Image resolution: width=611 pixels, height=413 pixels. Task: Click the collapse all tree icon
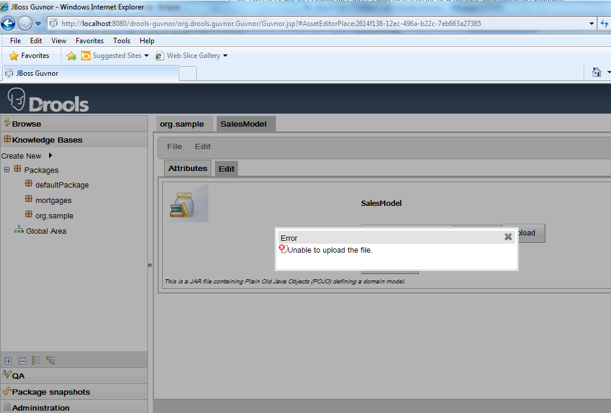coord(22,360)
